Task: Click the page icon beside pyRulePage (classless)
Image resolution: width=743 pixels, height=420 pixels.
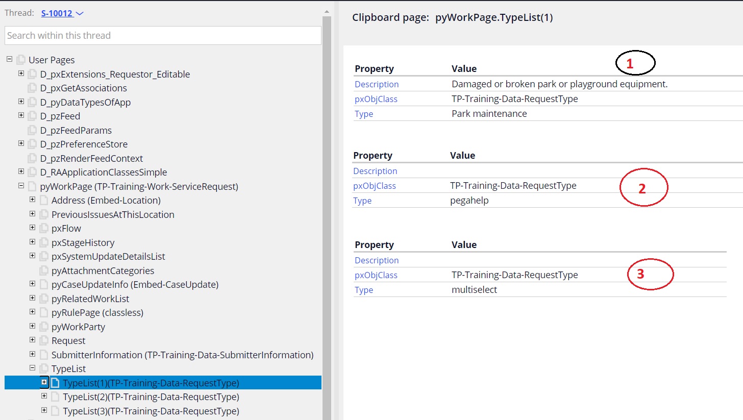Action: coord(43,312)
